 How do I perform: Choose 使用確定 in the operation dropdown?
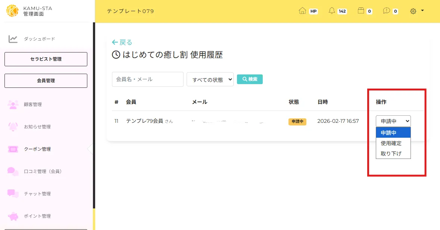pos(391,143)
